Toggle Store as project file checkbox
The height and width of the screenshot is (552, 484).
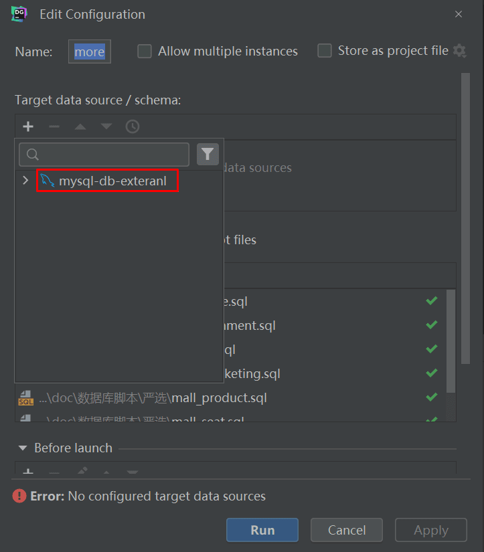point(325,50)
